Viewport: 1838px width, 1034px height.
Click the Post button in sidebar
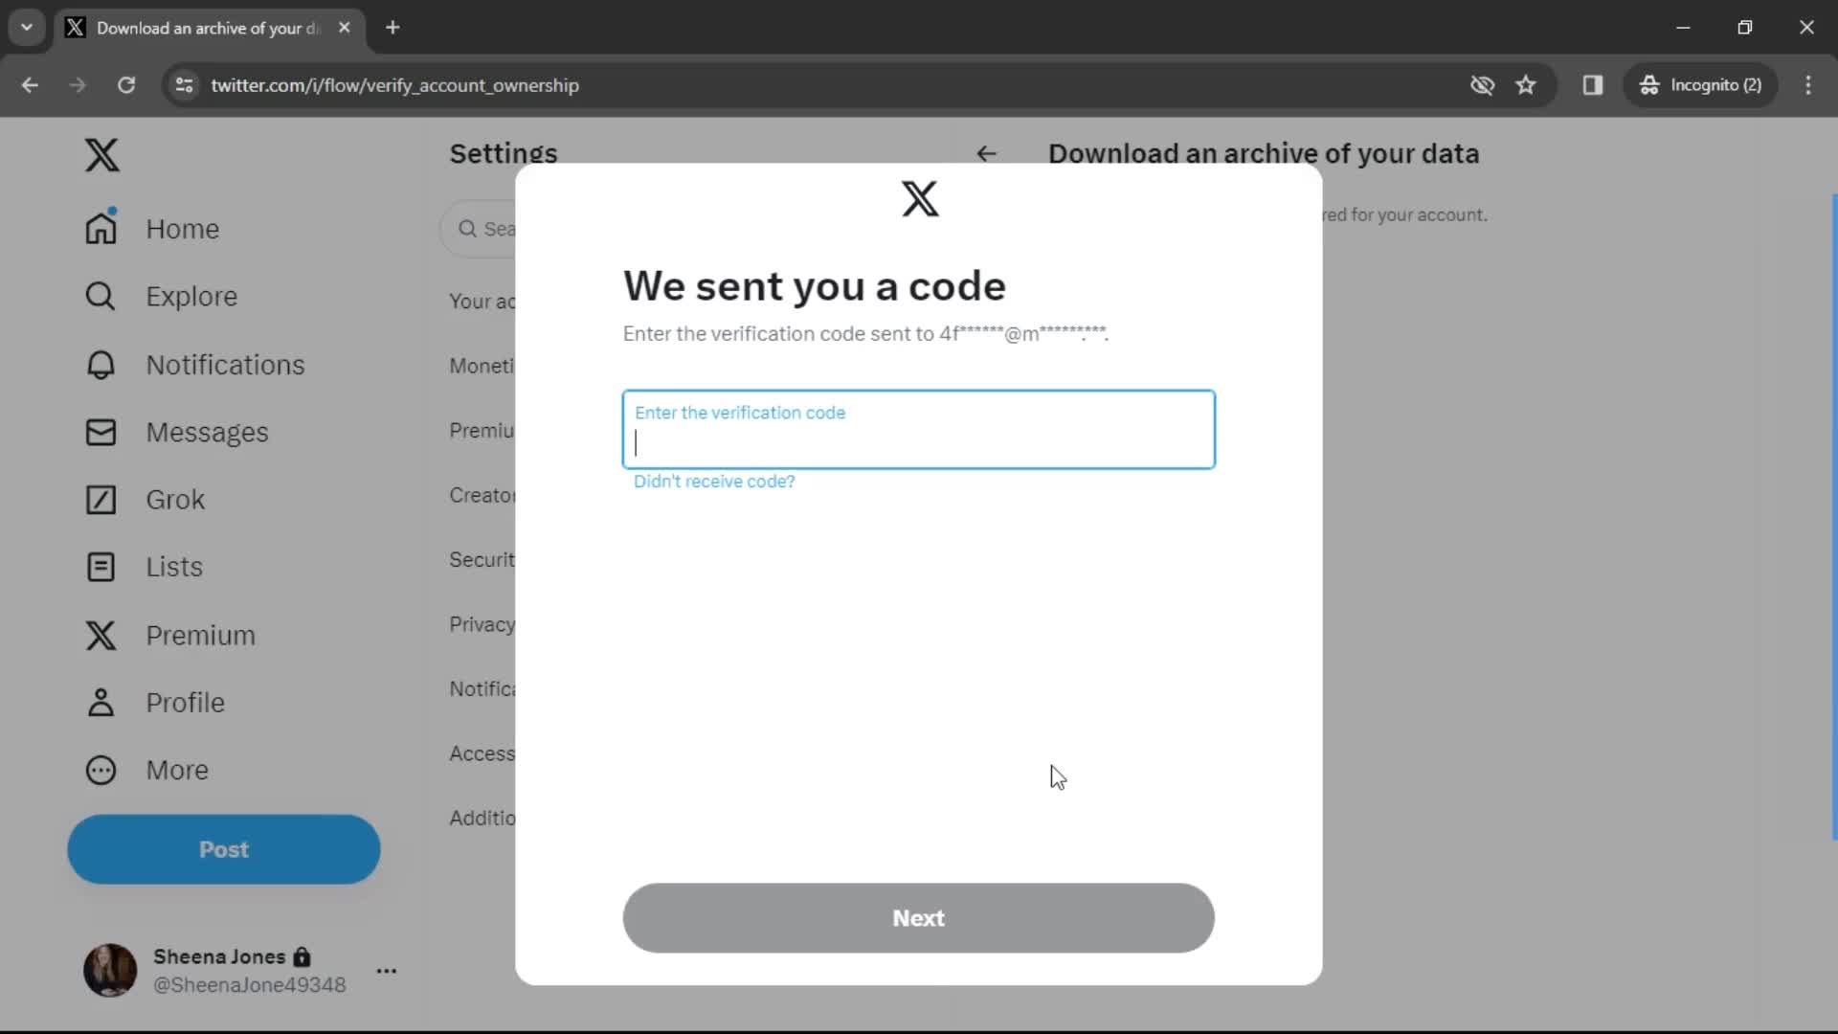point(225,848)
